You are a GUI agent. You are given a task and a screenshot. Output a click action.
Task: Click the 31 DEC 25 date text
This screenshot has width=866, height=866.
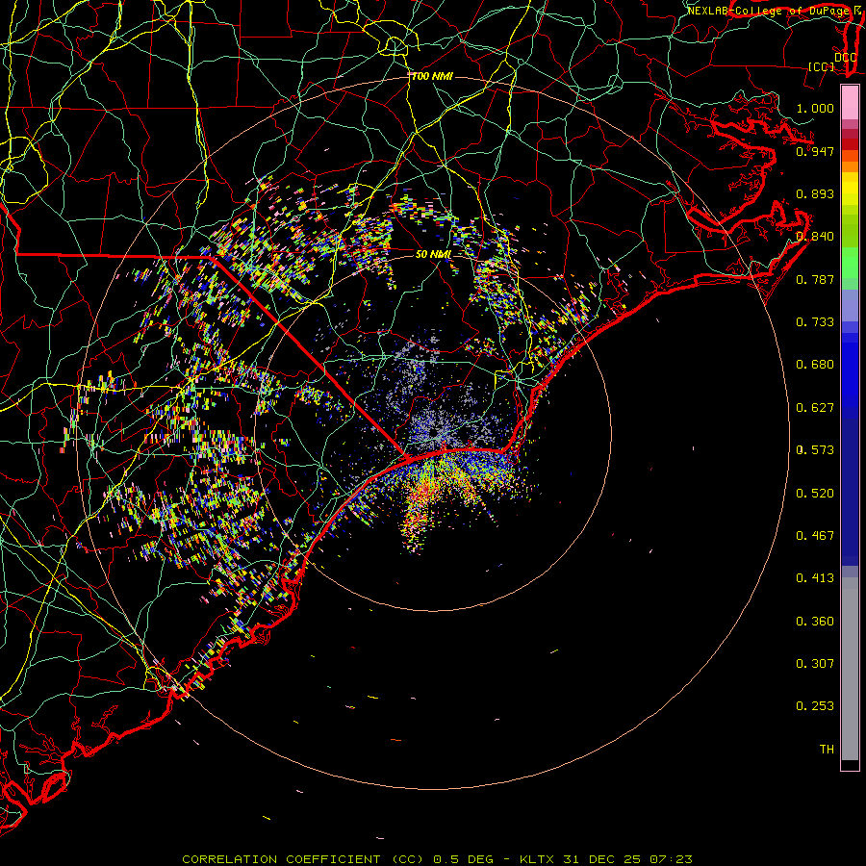(601, 859)
